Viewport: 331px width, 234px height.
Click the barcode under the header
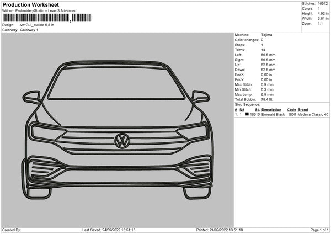pos(36,18)
